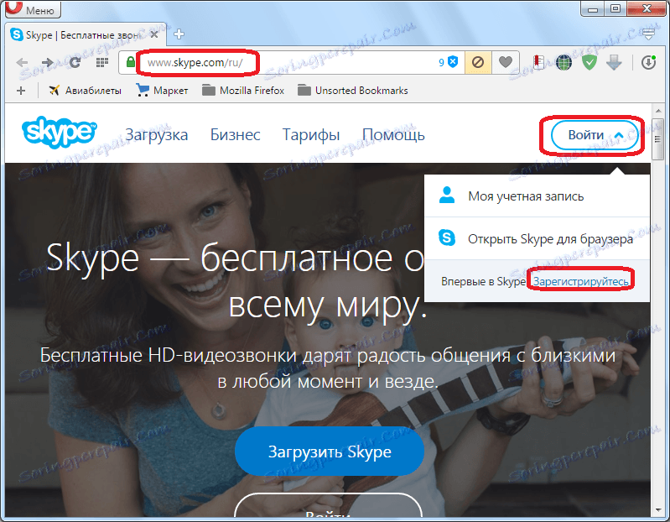Click the Впервые в Skype text
This screenshot has width=670, height=522.
point(483,282)
